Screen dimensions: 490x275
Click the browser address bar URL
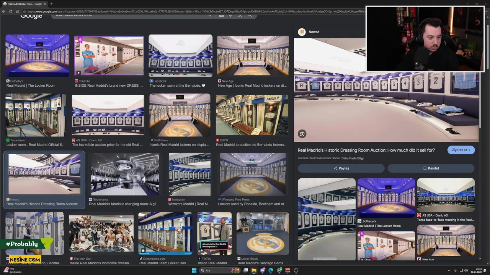pyautogui.click(x=195, y=11)
